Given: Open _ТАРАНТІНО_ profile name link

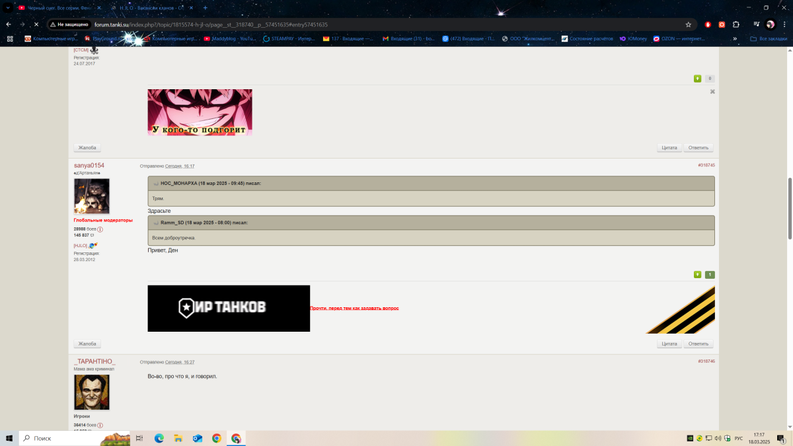Looking at the screenshot, I should coord(94,361).
